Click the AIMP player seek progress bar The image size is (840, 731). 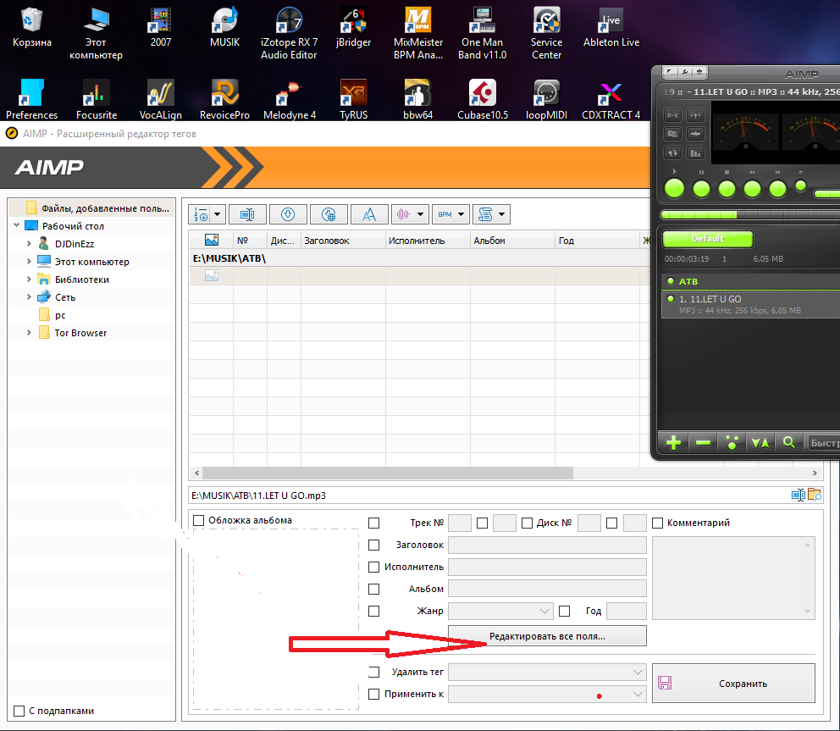750,215
